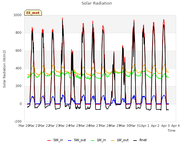
Task: Click the EE_met annotation label
Action: click(33, 13)
